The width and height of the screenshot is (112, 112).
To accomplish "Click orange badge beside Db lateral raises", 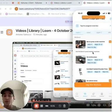I will click(x=110, y=81).
